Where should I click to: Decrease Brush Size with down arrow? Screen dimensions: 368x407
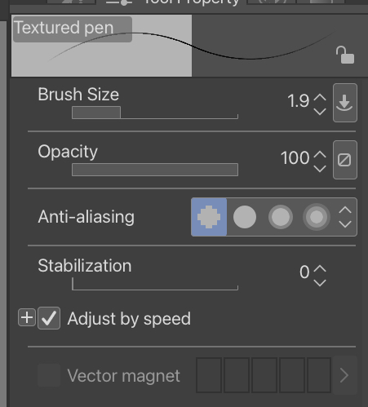click(x=320, y=111)
